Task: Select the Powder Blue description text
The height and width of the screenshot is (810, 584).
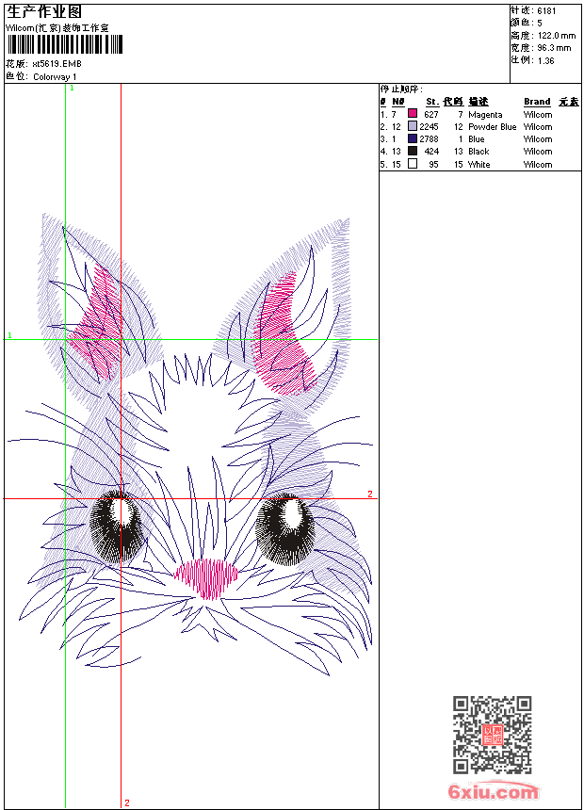Action: click(493, 127)
